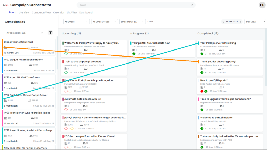
Task: Click green check status on ANA trial email
Action: pos(134,54)
